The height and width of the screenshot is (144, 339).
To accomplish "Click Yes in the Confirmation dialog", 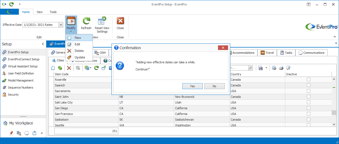I will click(192, 86).
